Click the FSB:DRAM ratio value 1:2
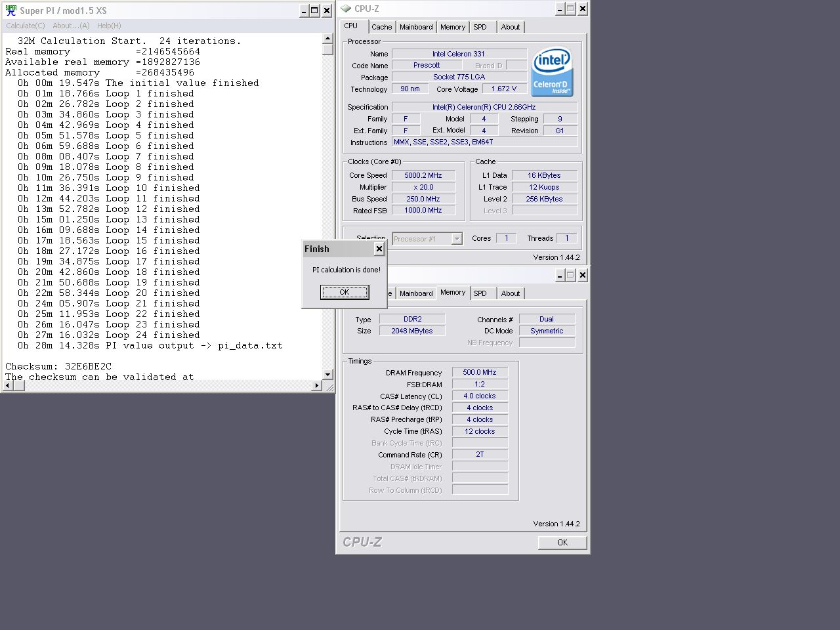The image size is (840, 630). pos(480,384)
